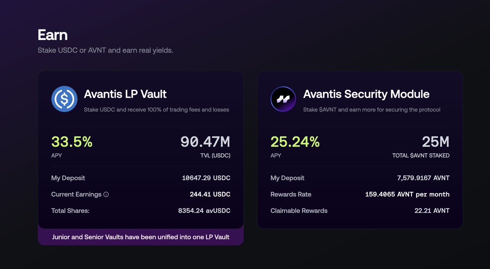The width and height of the screenshot is (490, 269).
Task: Click the USDC dollar icon on LP Vault card
Action: (x=64, y=99)
